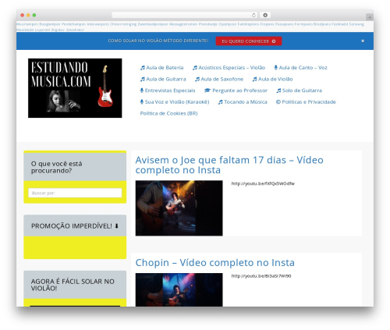Click the music note icon beside Aula de Guitarra
The height and width of the screenshot is (330, 390).
point(143,79)
